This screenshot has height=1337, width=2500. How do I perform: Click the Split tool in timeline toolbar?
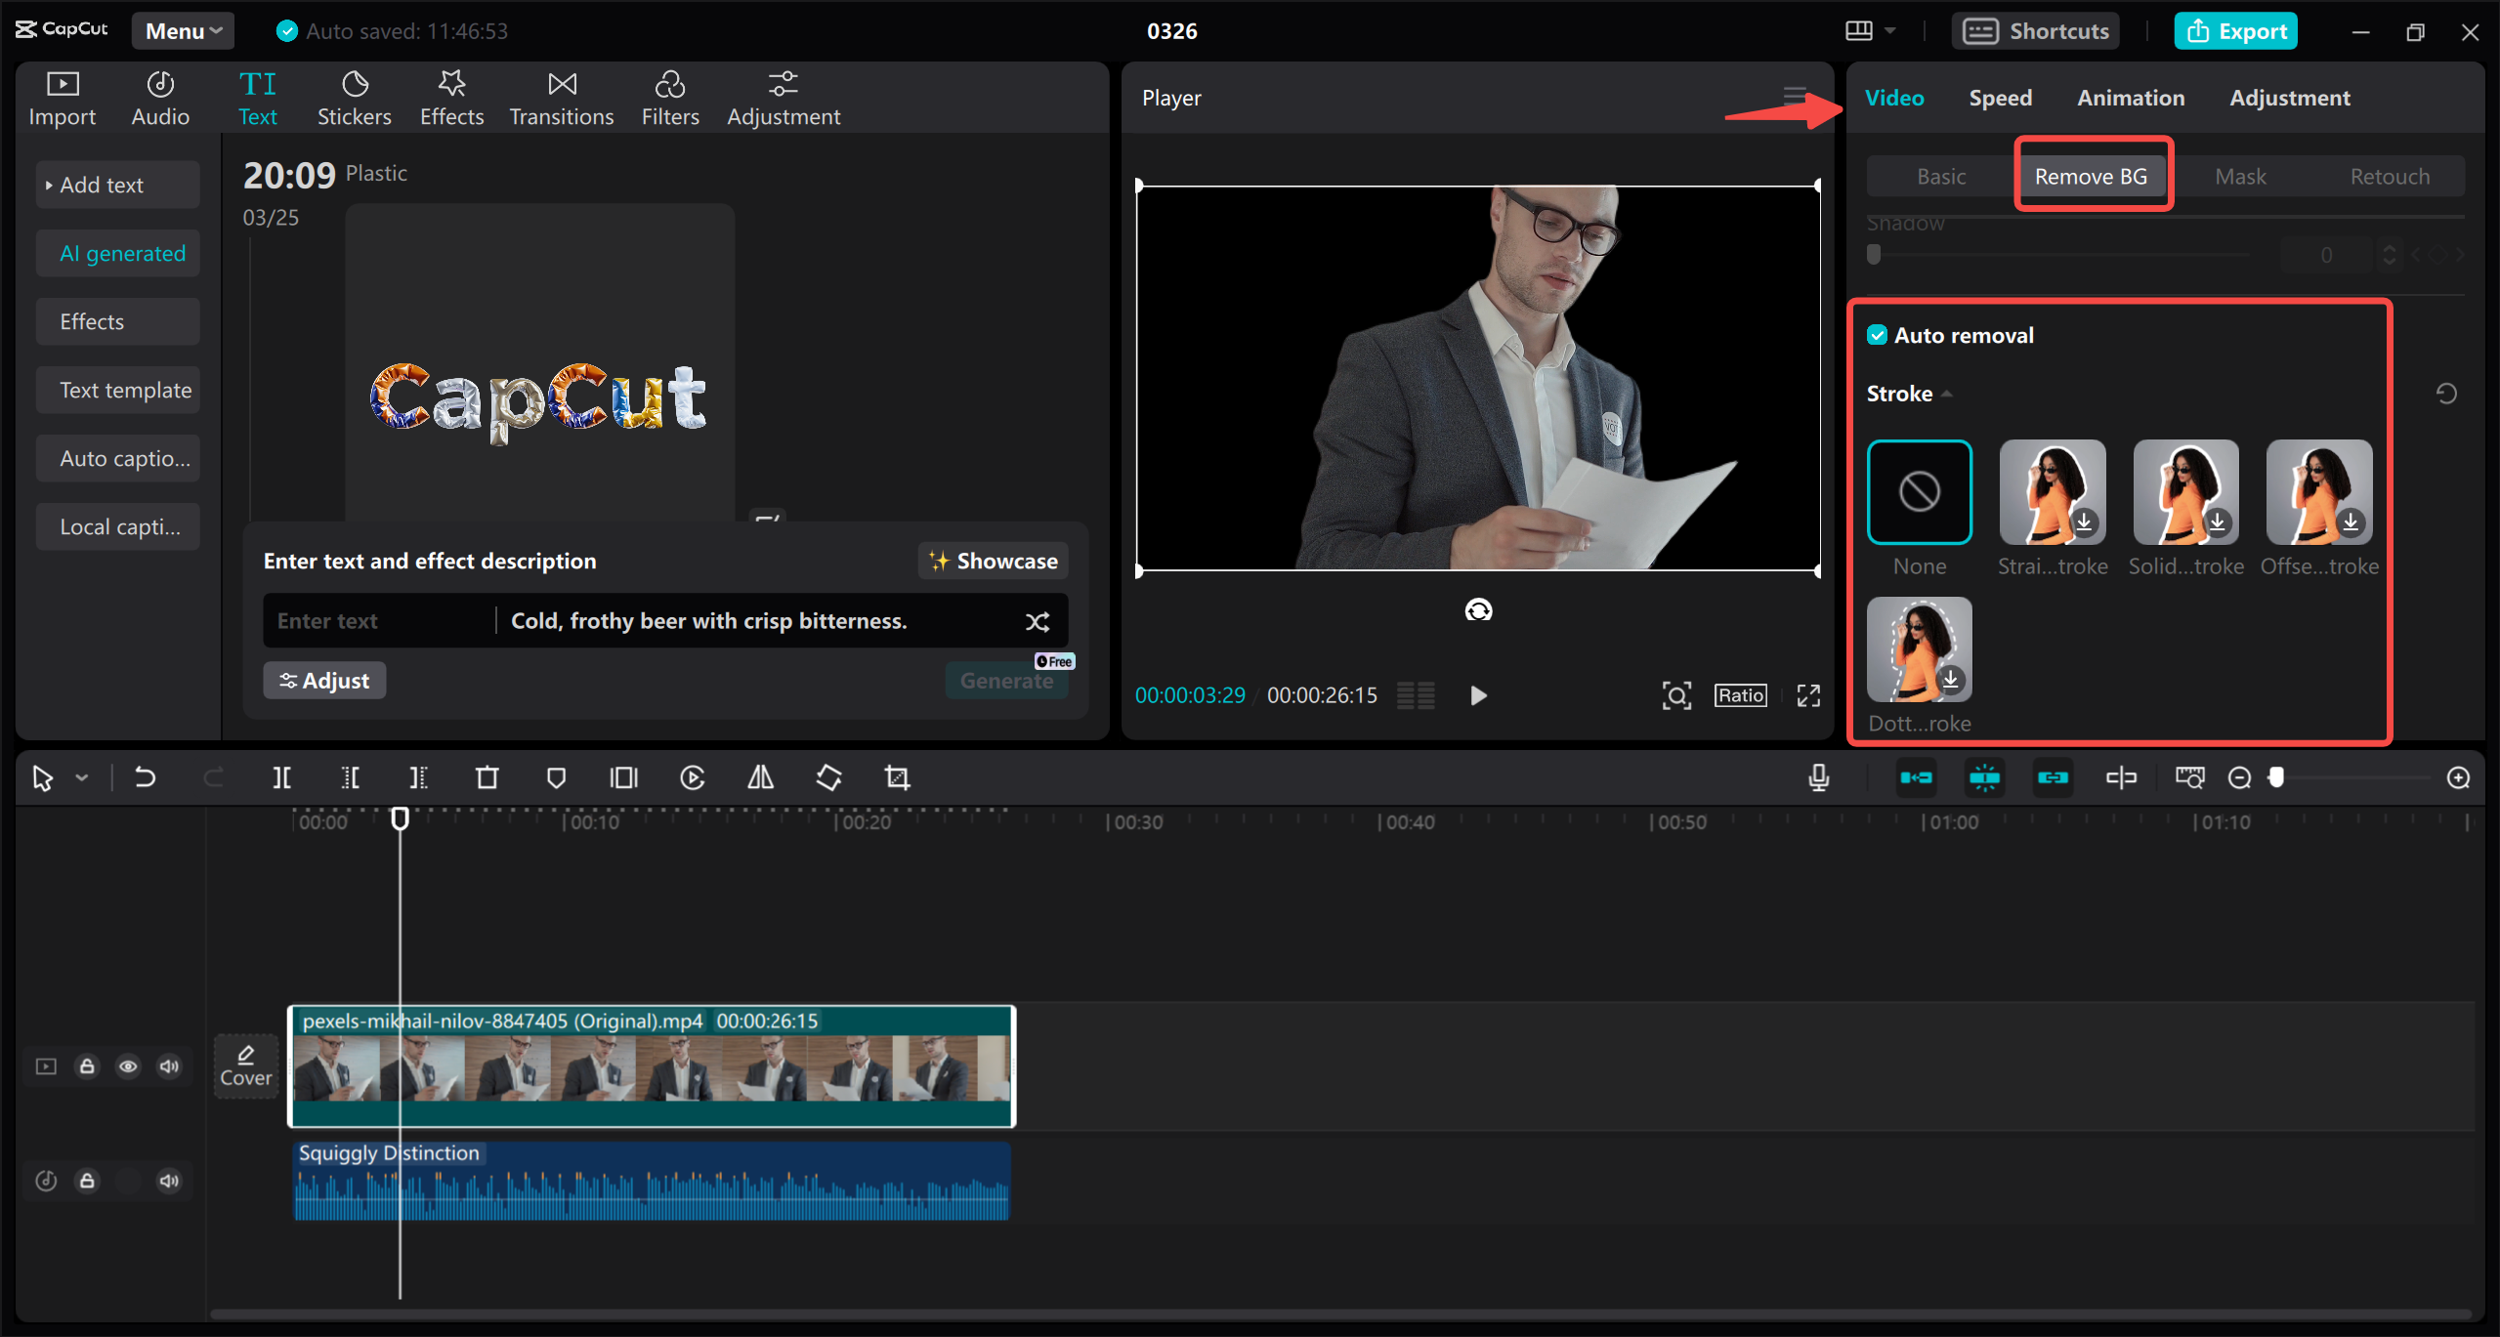pos(281,777)
